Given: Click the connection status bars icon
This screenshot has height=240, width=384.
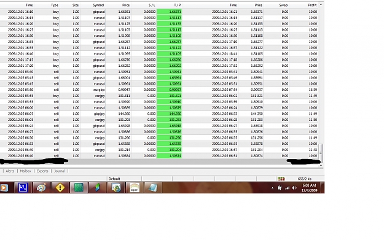Looking at the screenshot, I should point(281,179).
